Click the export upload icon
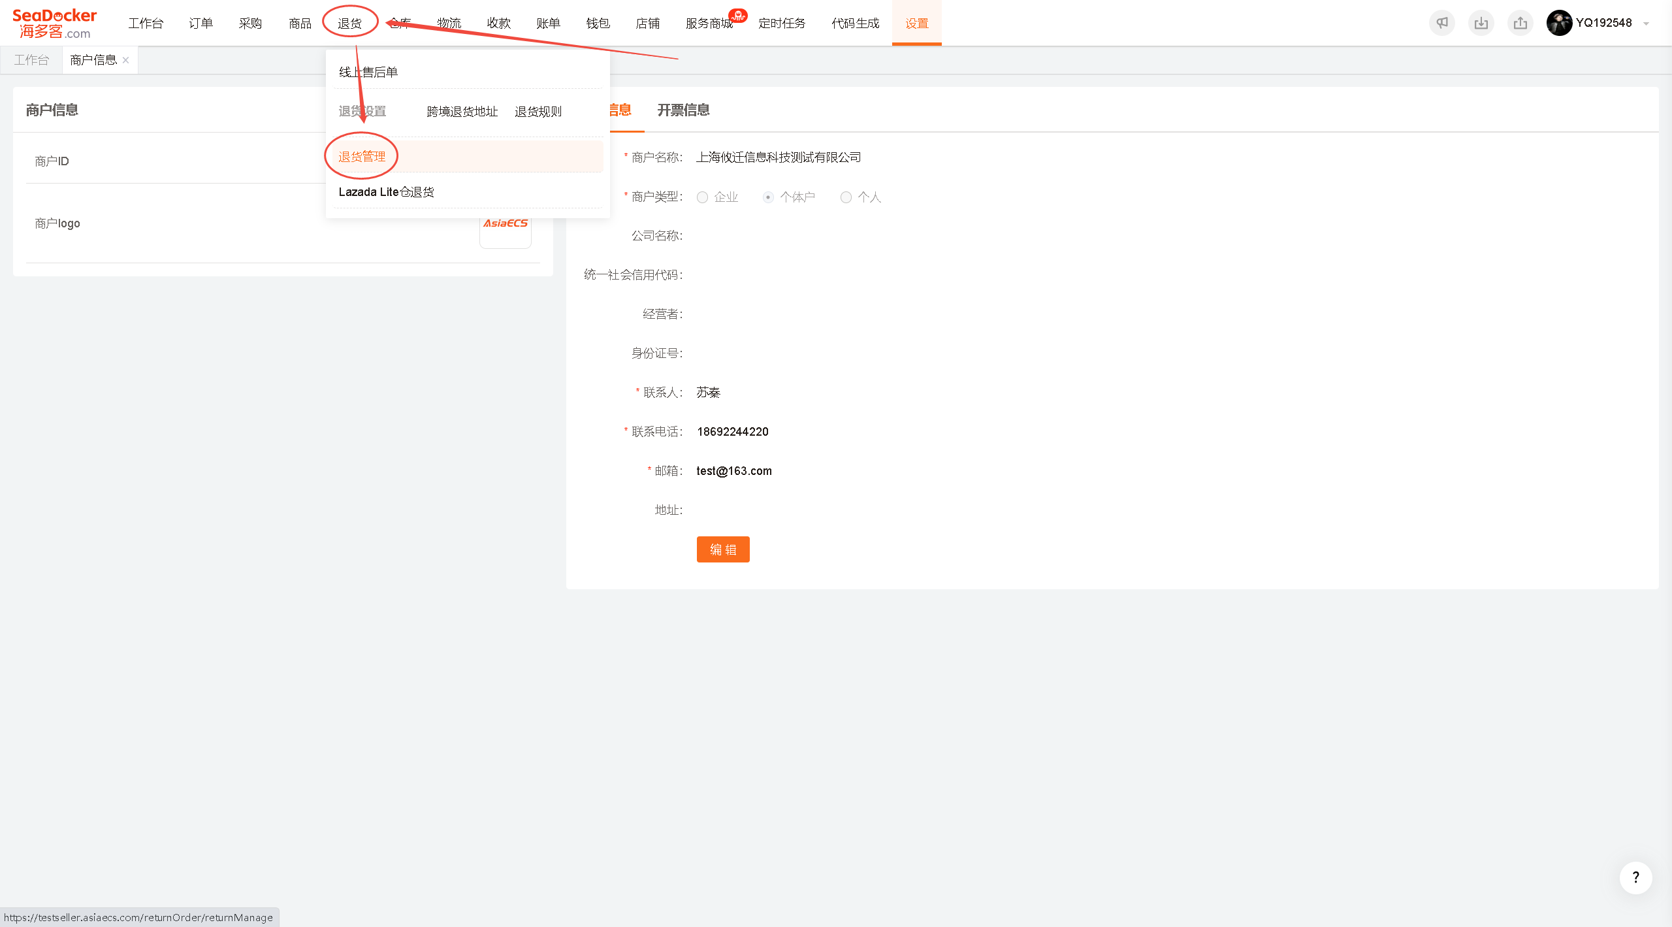This screenshot has width=1672, height=927. coord(1520,23)
